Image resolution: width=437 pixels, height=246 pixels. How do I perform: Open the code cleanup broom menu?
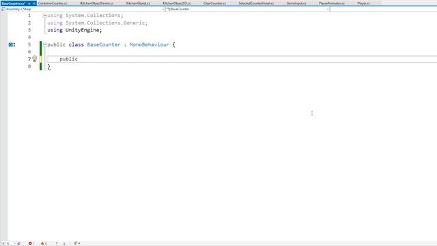click(76, 243)
